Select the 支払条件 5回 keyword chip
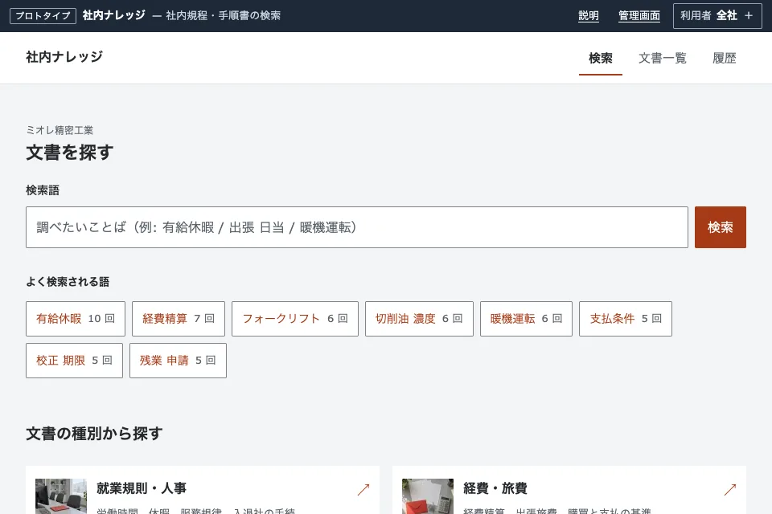 pos(626,319)
